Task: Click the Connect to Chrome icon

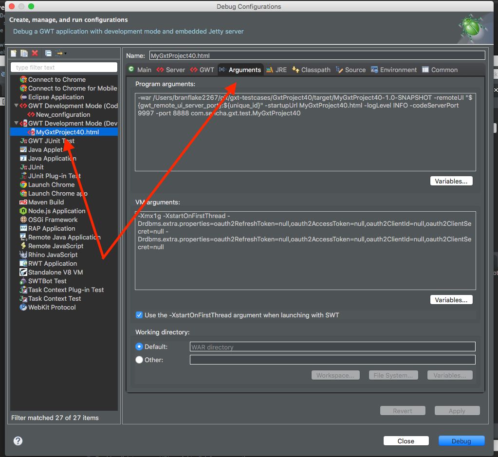Action: [23, 79]
